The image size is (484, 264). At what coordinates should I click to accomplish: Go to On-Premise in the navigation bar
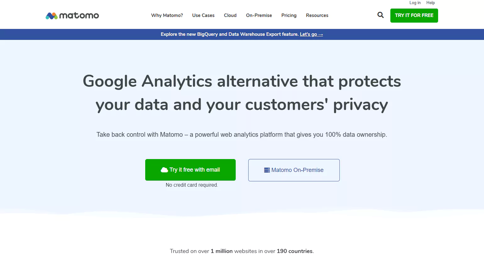pos(259,15)
